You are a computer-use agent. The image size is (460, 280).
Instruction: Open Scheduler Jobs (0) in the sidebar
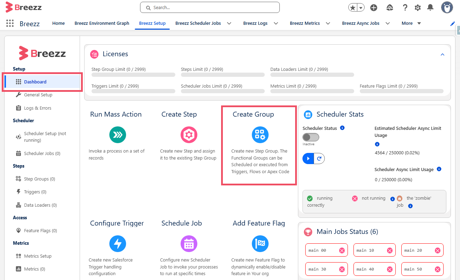[x=42, y=153]
